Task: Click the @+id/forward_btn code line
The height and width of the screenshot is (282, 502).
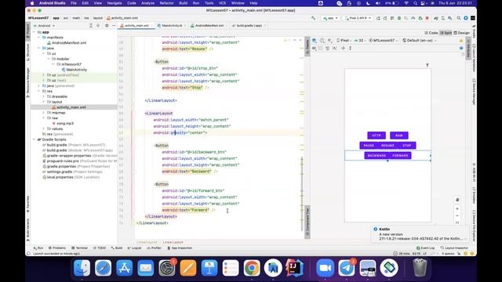Action: 193,190
